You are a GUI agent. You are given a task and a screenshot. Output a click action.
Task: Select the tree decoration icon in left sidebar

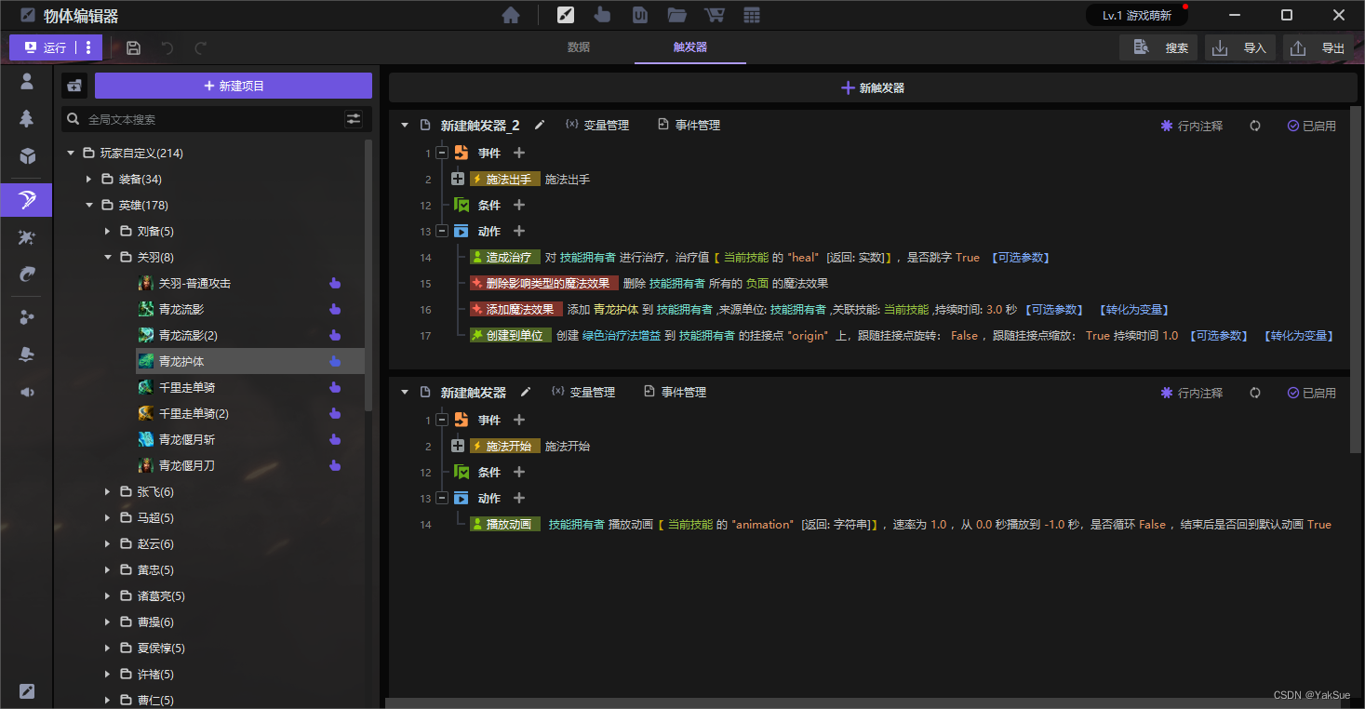pos(27,118)
